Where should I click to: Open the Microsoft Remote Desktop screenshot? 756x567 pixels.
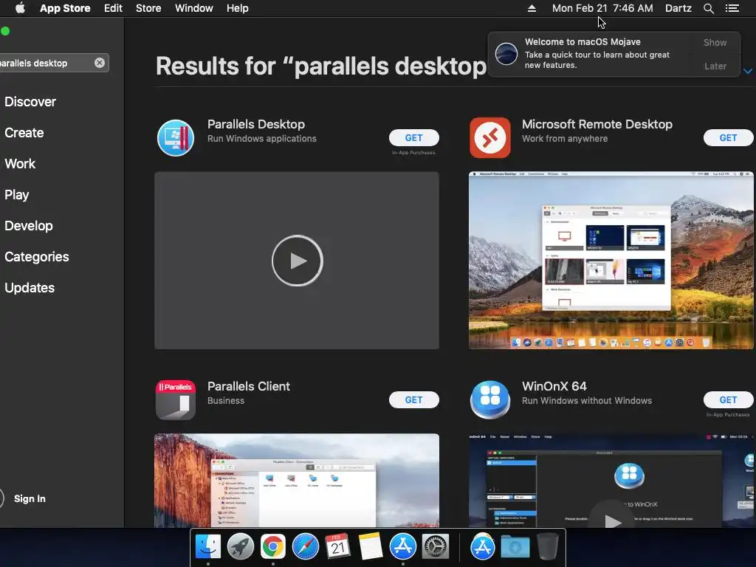coord(611,261)
